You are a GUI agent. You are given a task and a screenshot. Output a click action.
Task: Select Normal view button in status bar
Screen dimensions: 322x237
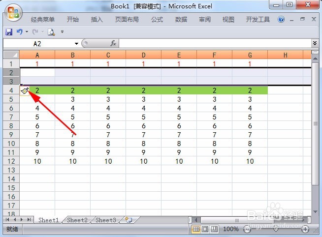(196, 229)
